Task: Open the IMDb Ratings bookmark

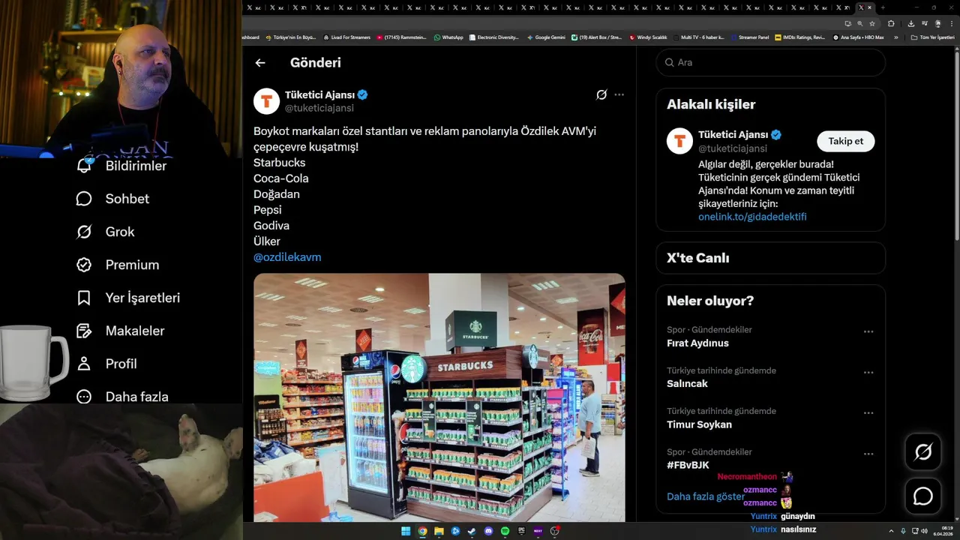Action: 799,37
